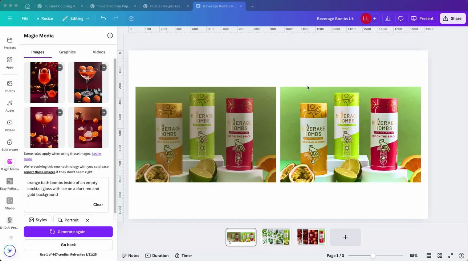This screenshot has width=468, height=261.
Task: Open options on fourth generated image
Action: 103,112
